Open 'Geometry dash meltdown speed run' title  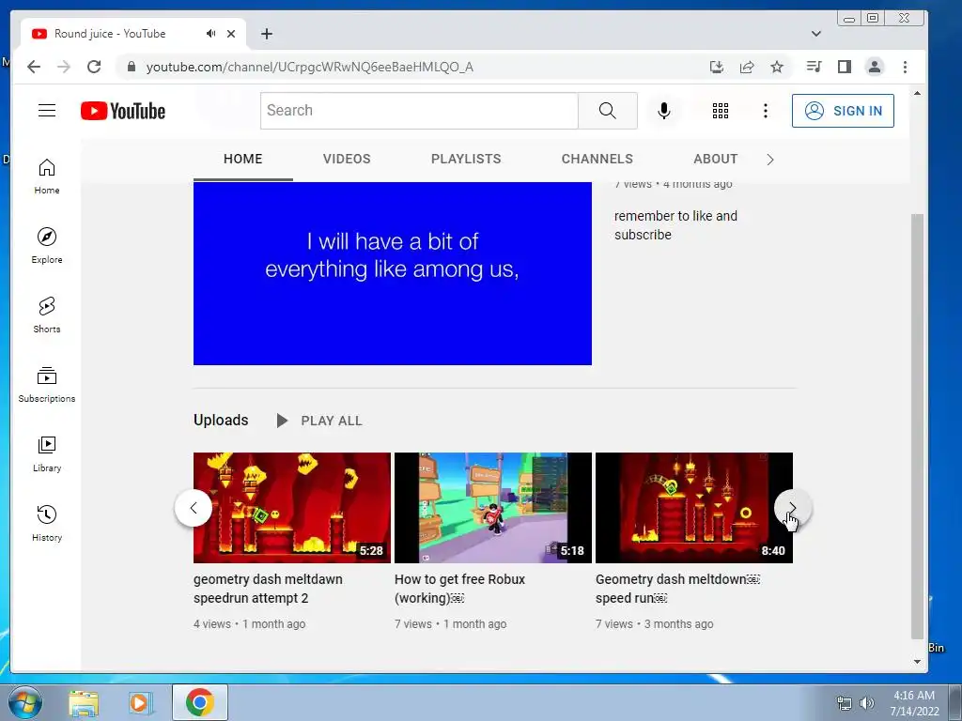[678, 589]
